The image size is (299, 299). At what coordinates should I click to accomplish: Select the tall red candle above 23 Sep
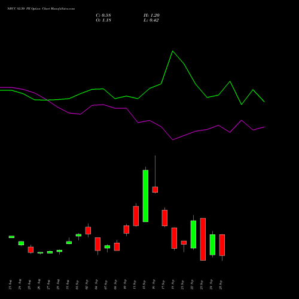click(x=203, y=239)
